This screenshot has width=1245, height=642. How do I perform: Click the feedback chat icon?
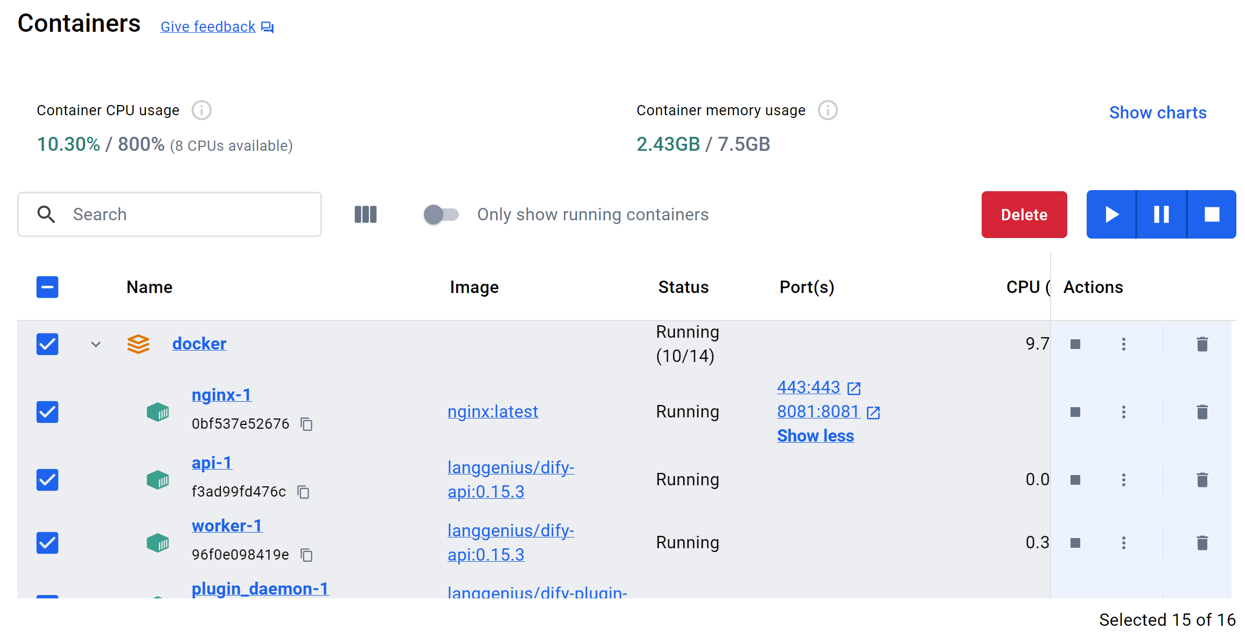pyautogui.click(x=268, y=27)
